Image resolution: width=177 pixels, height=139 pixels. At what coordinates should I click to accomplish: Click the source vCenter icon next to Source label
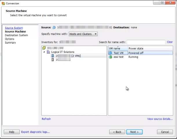(x=54, y=27)
